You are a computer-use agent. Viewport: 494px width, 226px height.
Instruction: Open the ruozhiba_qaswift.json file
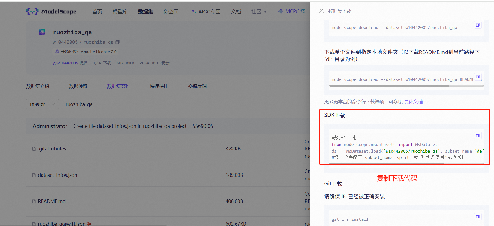click(62, 224)
